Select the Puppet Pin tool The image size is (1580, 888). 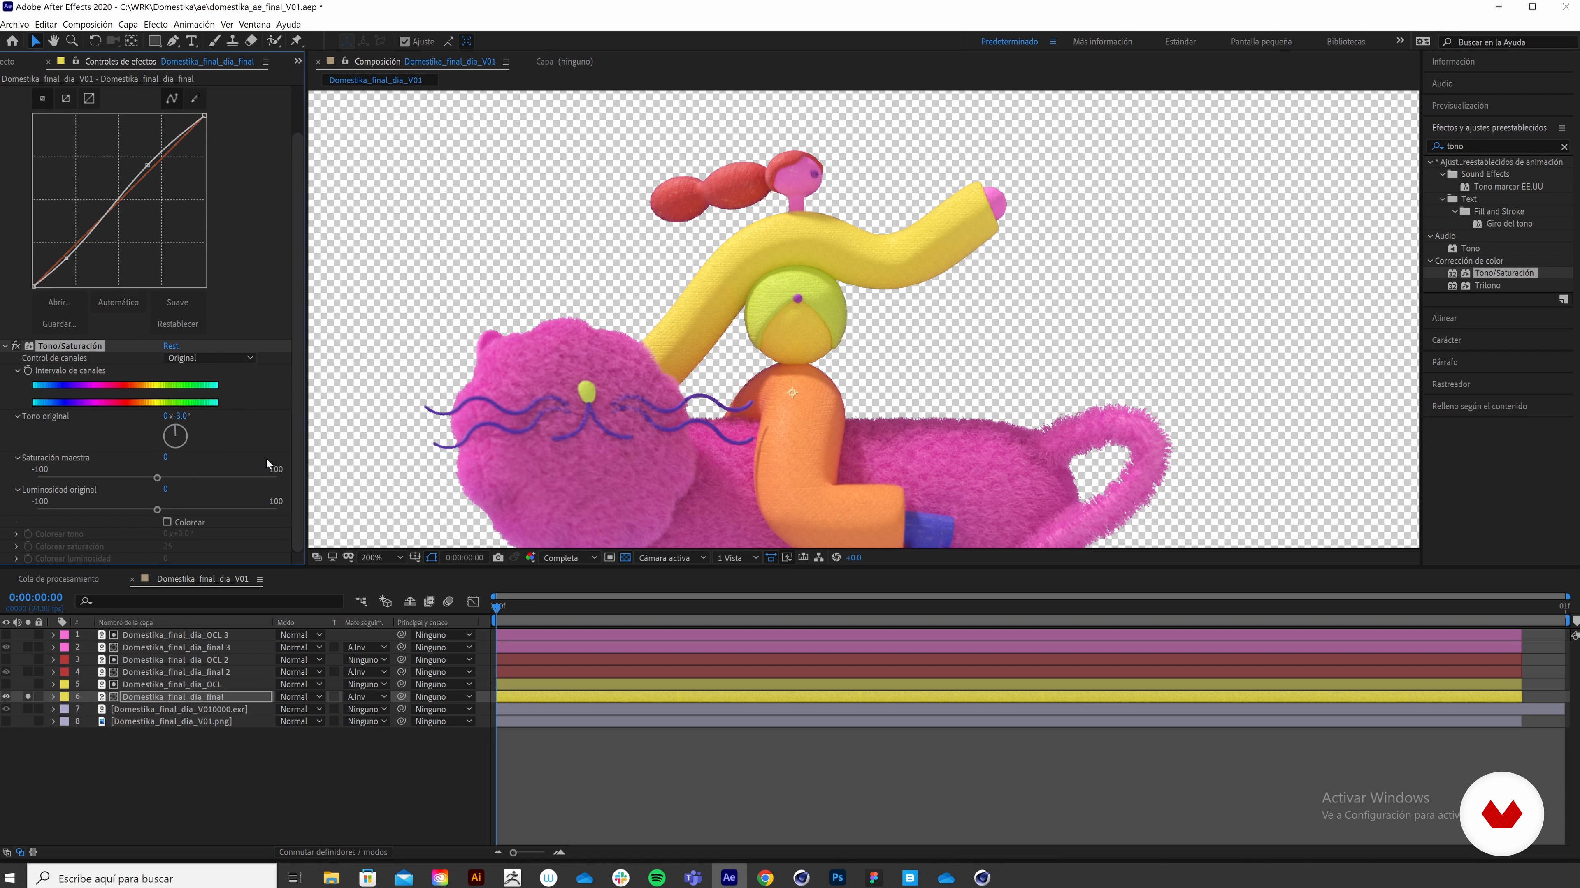[x=297, y=41]
